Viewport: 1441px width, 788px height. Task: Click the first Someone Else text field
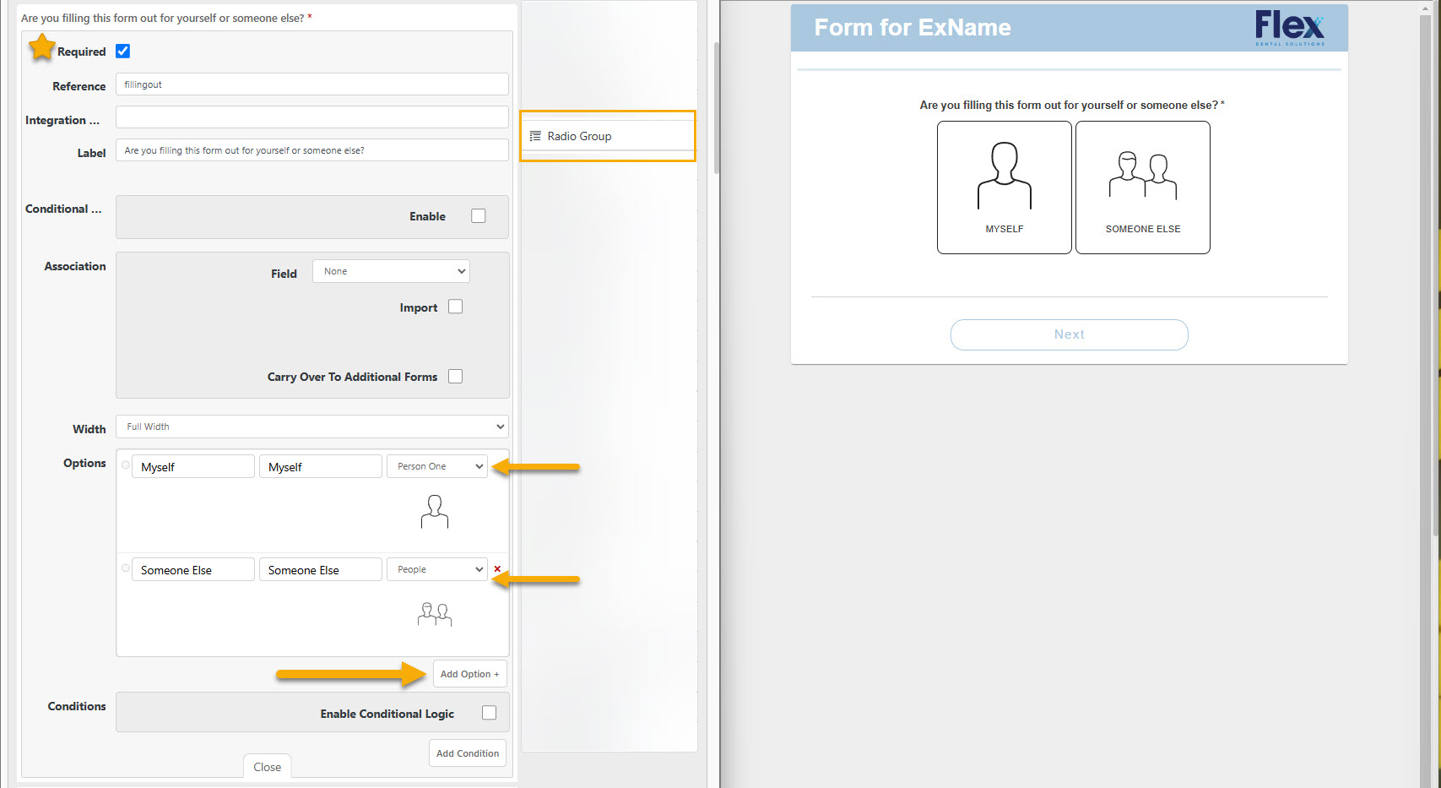click(193, 569)
